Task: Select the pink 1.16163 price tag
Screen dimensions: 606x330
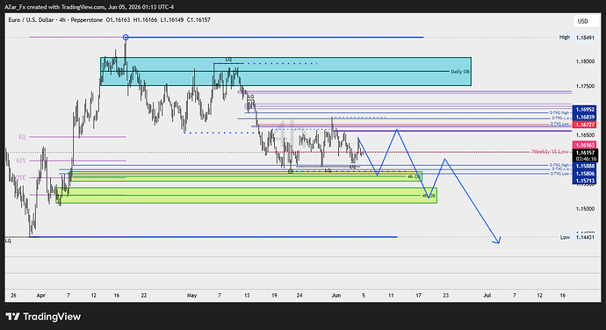Action: tap(585, 146)
